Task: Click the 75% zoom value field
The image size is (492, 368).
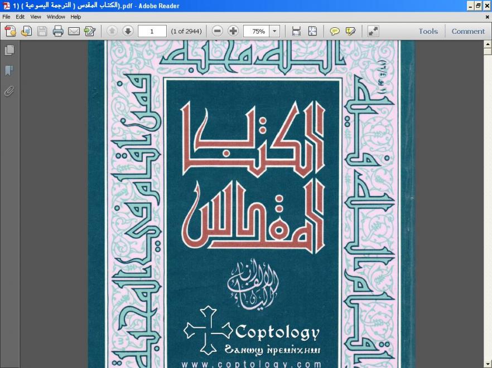Action: [257, 31]
